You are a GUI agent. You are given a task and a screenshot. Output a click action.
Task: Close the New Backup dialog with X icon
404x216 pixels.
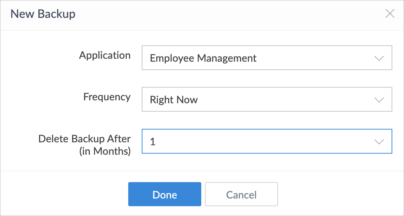tap(390, 13)
